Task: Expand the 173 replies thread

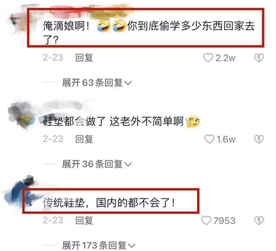Action: click(98, 245)
